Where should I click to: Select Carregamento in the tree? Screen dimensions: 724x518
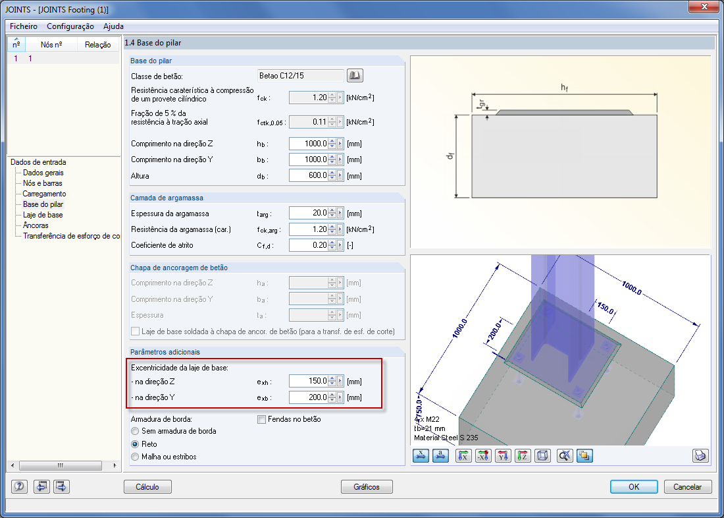44,194
